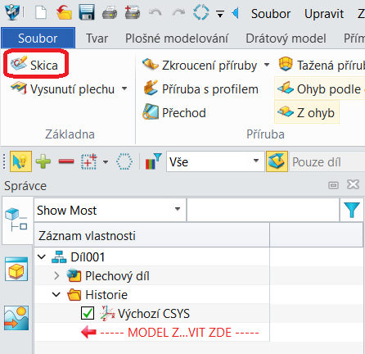Toggle the highlighted part-only filter icon
Viewport: 365px width, 354px height.
click(x=277, y=161)
